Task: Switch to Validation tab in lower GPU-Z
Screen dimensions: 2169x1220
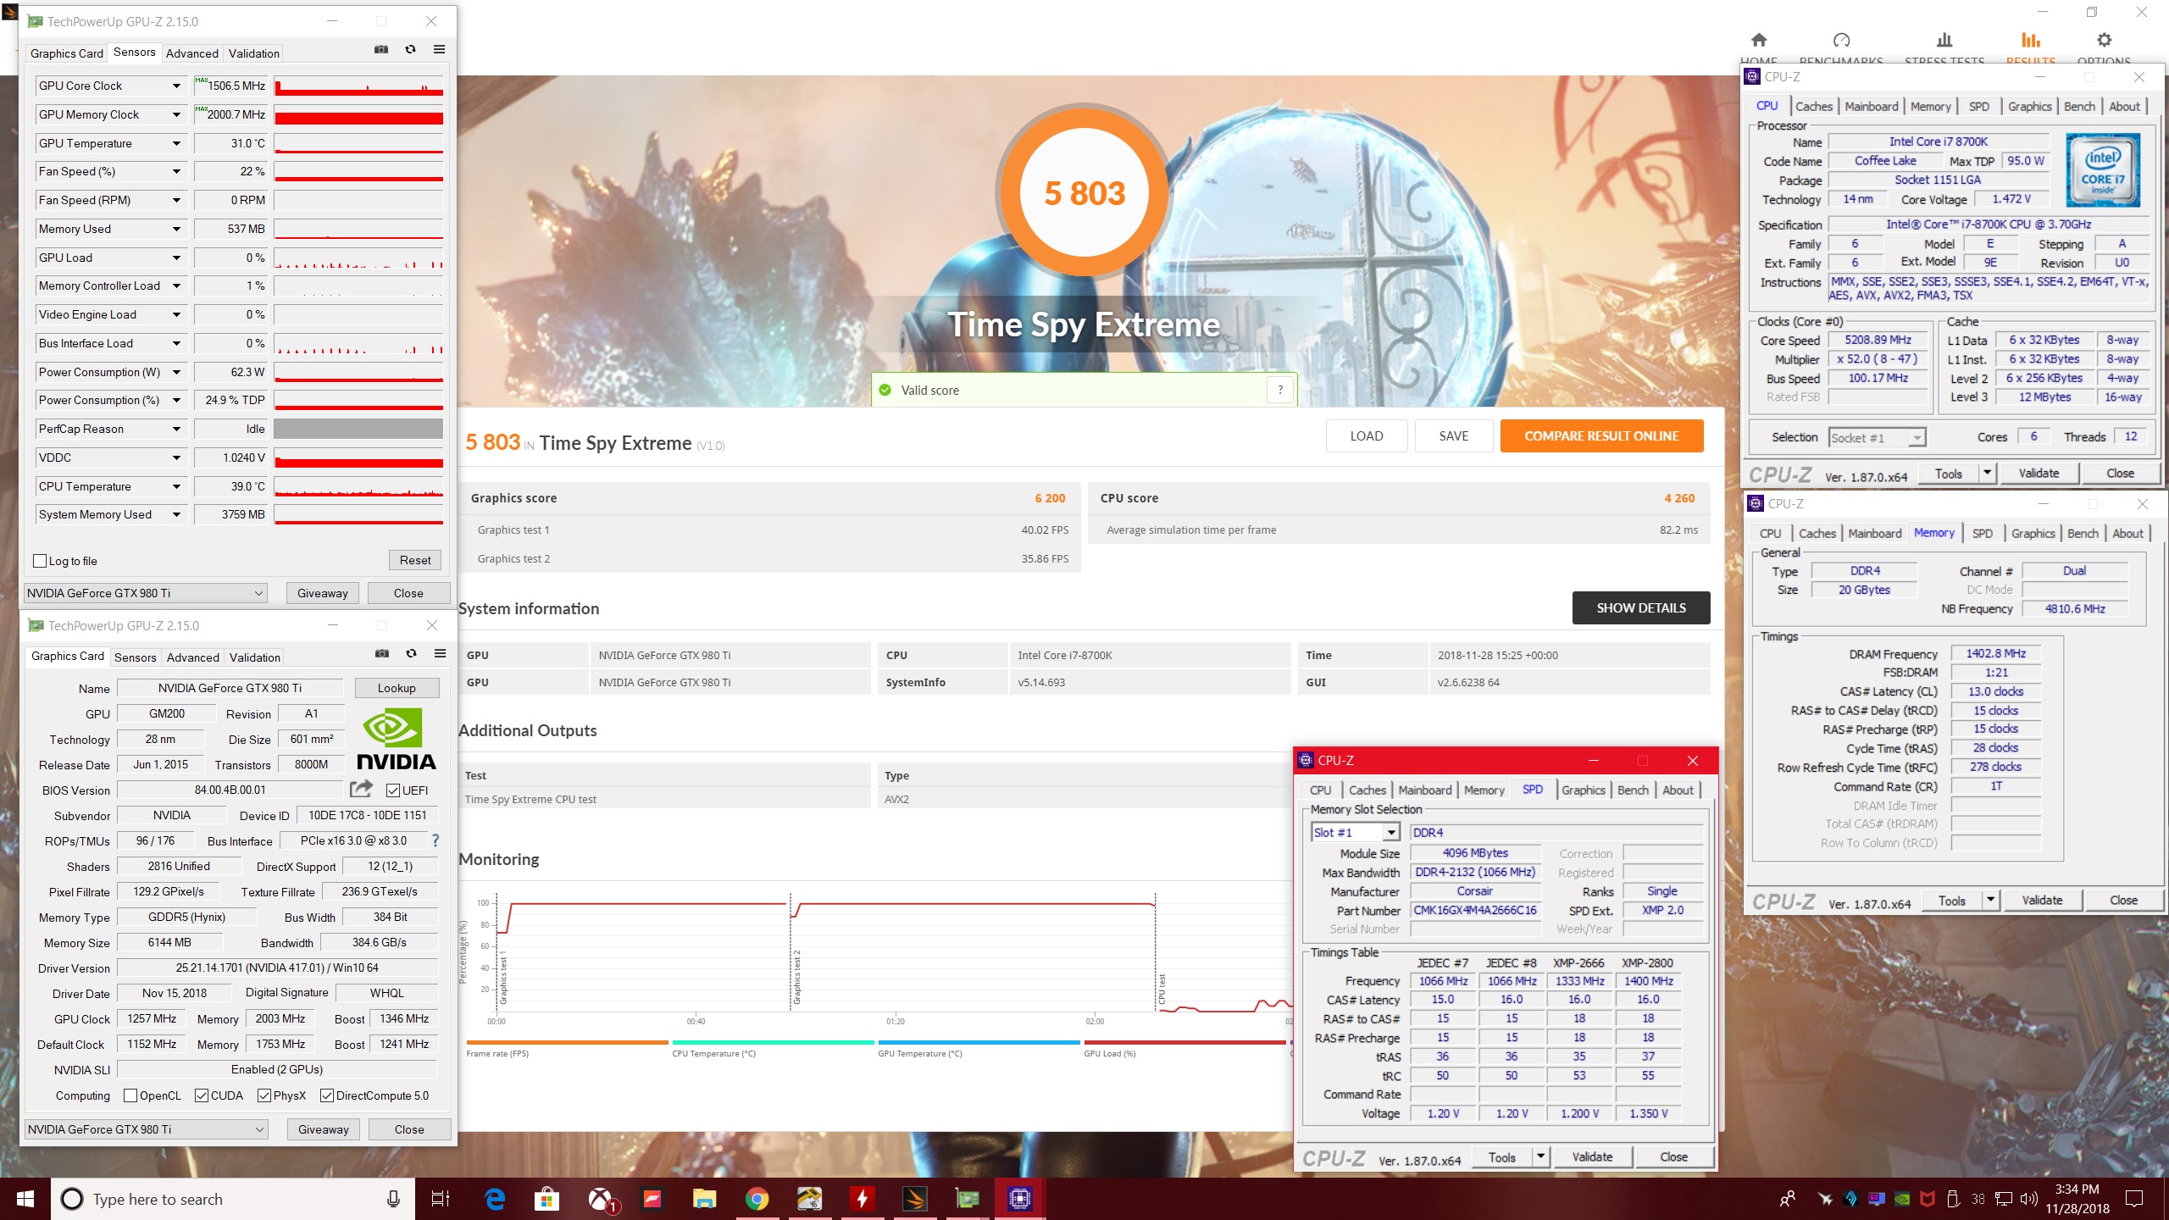Action: coord(255,657)
